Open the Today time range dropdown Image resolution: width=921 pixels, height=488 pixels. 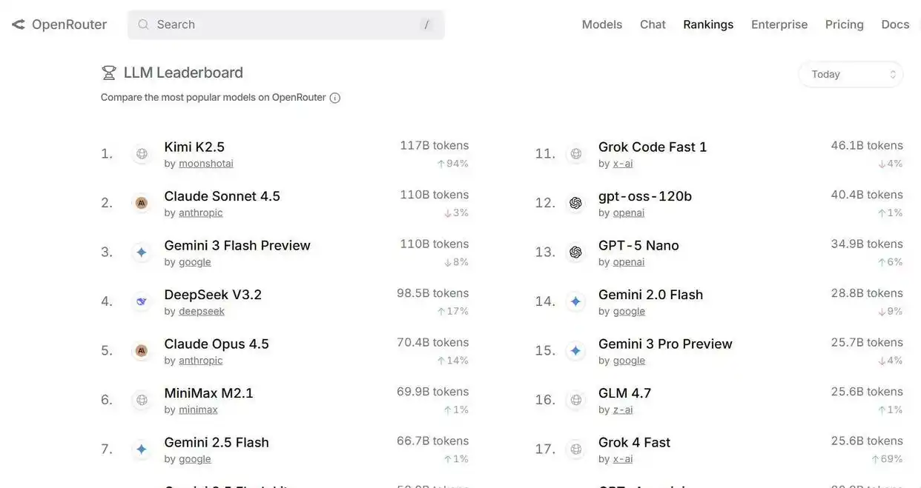[851, 74]
